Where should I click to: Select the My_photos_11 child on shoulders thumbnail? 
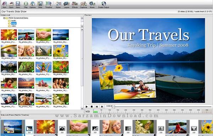coord(43,67)
